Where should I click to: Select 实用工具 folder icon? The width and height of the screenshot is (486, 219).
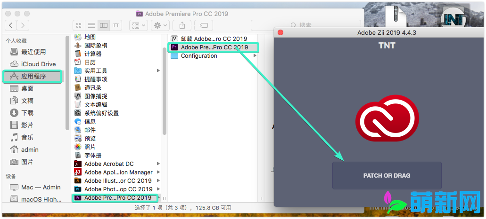78,71
